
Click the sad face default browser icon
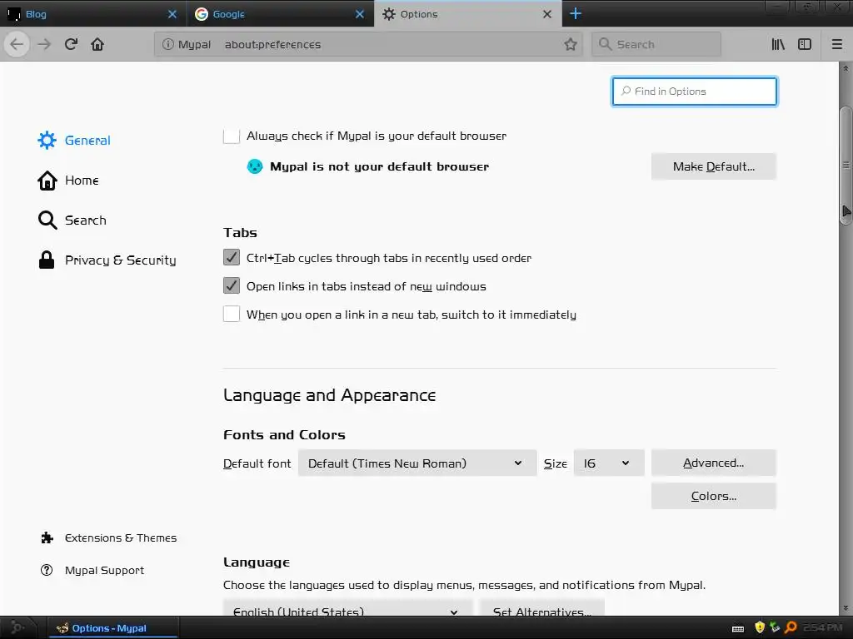tap(255, 166)
